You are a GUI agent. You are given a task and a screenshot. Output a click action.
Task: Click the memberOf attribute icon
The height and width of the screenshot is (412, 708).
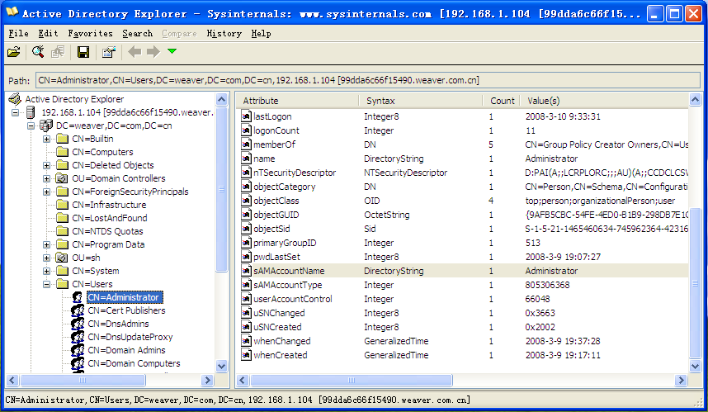coord(246,144)
